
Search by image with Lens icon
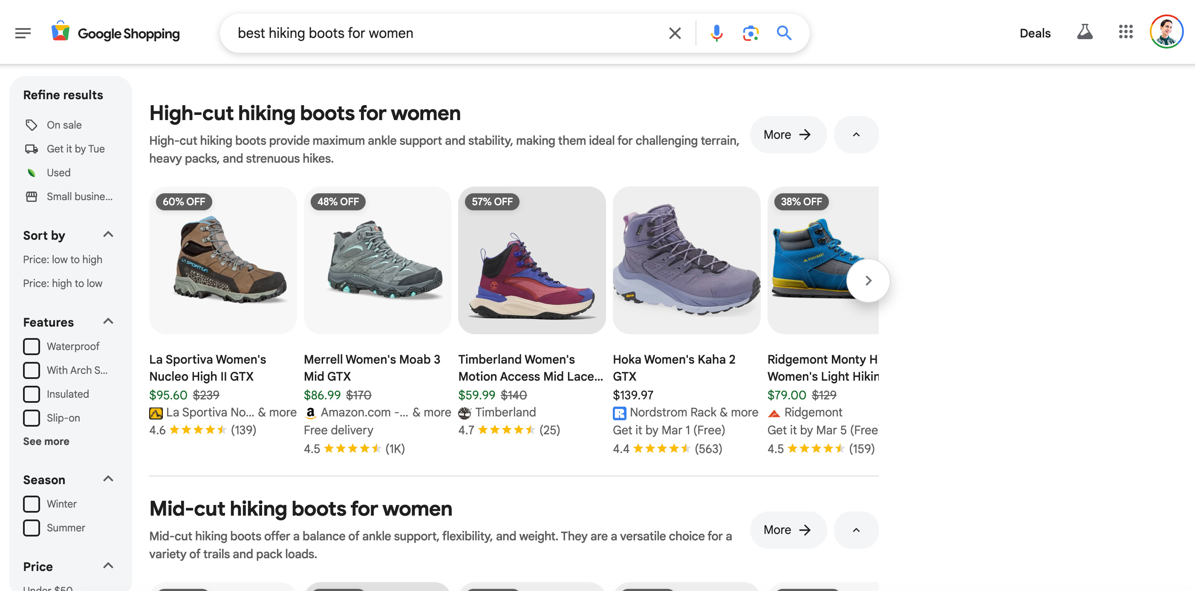(750, 33)
